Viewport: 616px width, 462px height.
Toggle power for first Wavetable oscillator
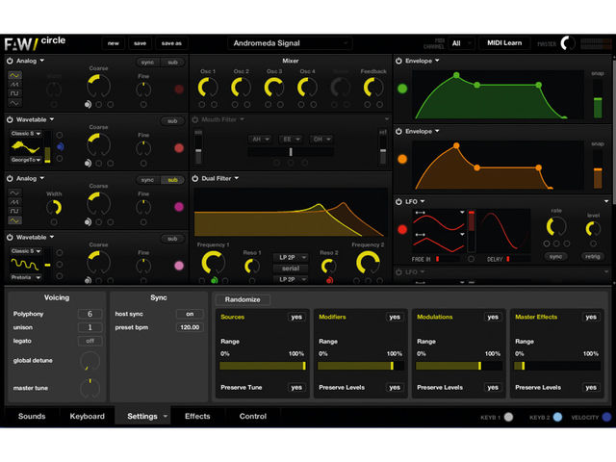click(10, 119)
